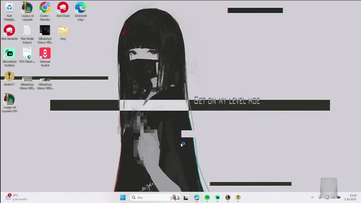Open the Valorant Tracker desktop shortcut

45,57
